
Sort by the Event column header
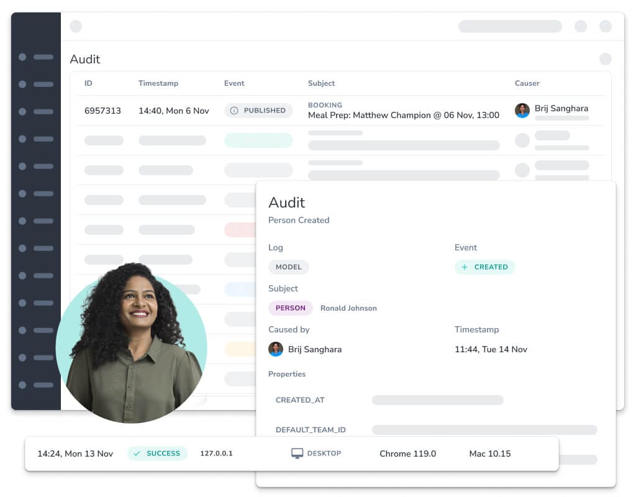[x=234, y=83]
